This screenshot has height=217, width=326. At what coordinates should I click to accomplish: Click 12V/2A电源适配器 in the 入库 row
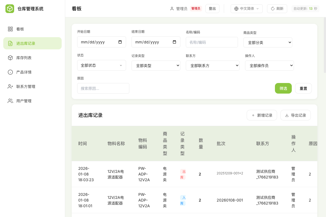pyautogui.click(x=116, y=200)
